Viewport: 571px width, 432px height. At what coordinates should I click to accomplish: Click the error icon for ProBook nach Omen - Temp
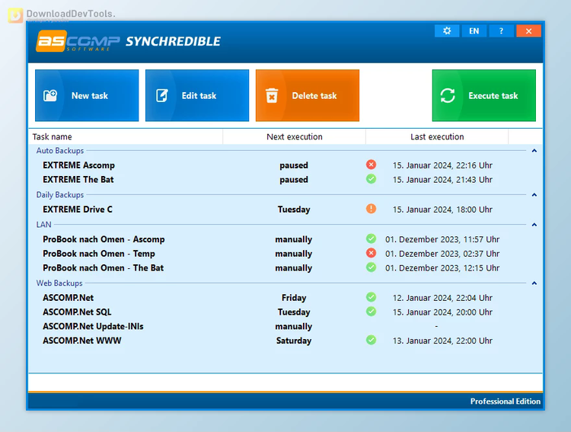[371, 253]
